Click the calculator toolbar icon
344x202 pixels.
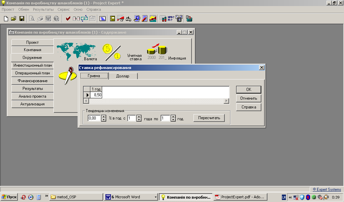pyautogui.click(x=189, y=19)
